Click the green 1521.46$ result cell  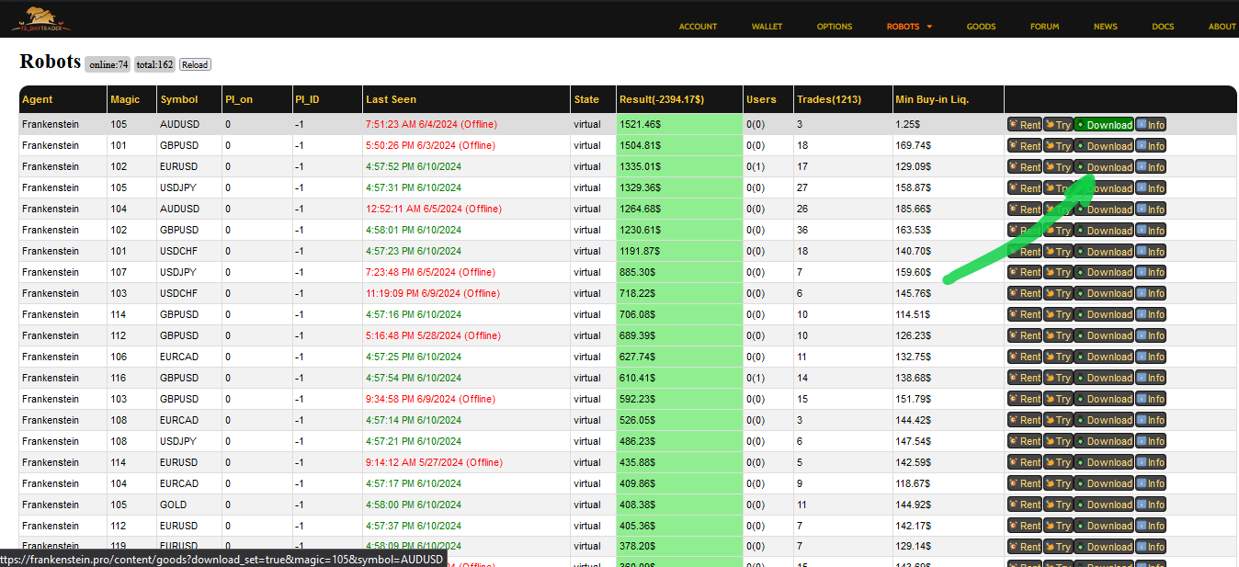[x=678, y=124]
